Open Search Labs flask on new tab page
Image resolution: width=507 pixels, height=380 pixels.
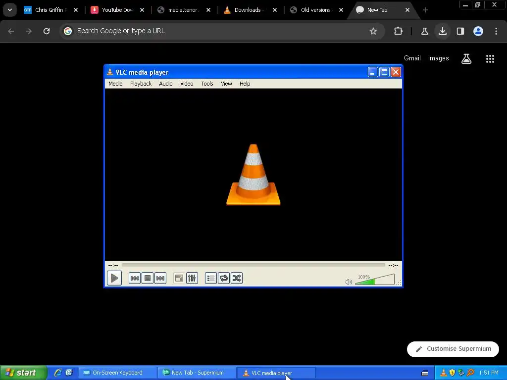(466, 58)
